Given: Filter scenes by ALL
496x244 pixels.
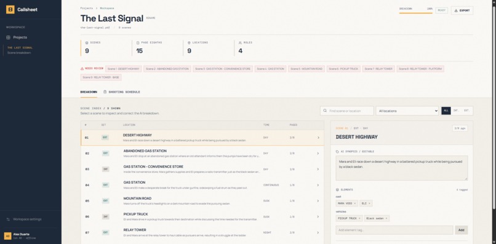Looking at the screenshot, I should pos(446,111).
